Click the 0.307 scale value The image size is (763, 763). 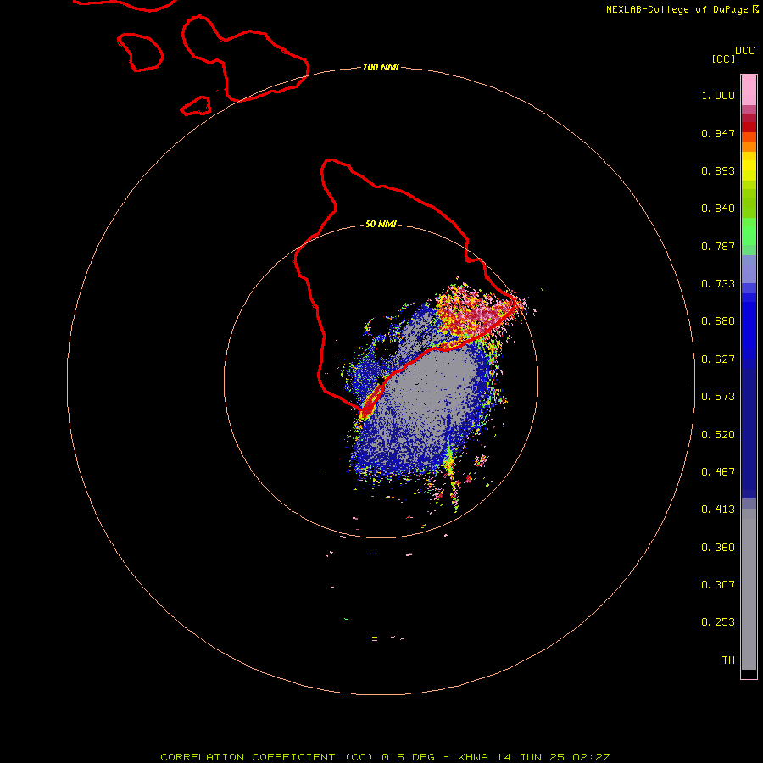pos(718,585)
